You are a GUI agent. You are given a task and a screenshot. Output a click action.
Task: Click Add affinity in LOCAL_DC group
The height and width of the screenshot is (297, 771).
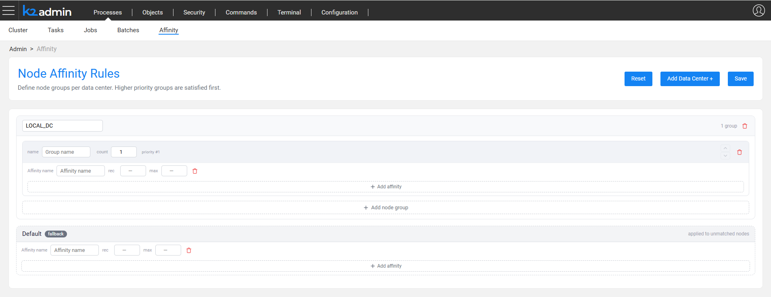tap(386, 187)
